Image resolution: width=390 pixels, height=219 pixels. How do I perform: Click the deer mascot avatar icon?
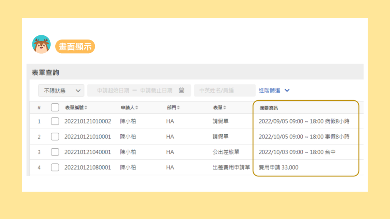pyautogui.click(x=41, y=45)
